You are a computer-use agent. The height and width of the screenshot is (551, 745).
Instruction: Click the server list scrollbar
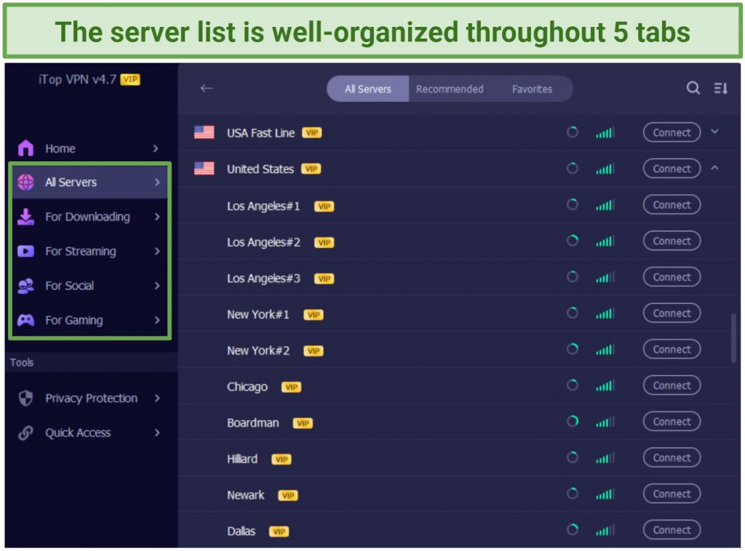point(733,338)
